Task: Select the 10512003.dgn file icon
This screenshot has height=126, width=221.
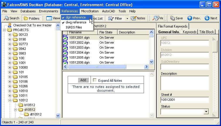Action: [65, 47]
